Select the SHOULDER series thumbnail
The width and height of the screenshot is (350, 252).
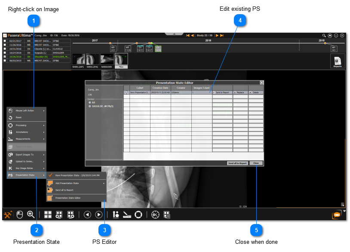[x=107, y=60]
